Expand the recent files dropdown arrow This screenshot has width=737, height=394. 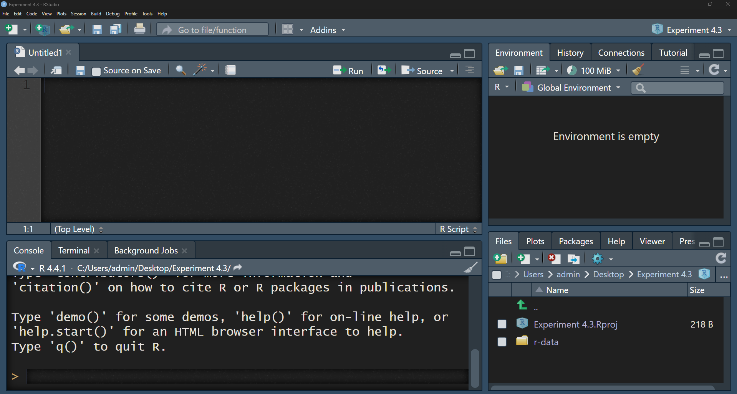79,30
